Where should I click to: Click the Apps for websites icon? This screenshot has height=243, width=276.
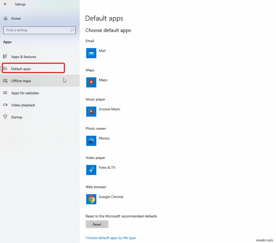(5, 93)
